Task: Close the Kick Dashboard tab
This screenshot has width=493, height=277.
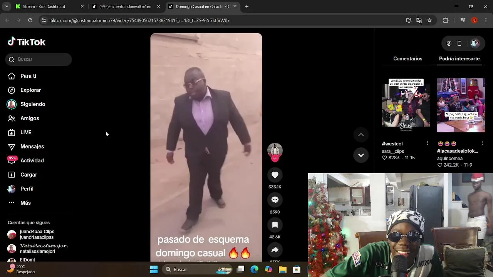Action: (x=82, y=7)
